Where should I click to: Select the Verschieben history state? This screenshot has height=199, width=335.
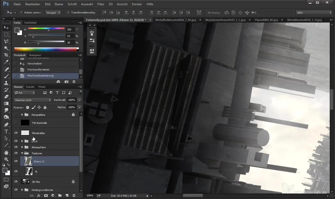[x=35, y=64]
